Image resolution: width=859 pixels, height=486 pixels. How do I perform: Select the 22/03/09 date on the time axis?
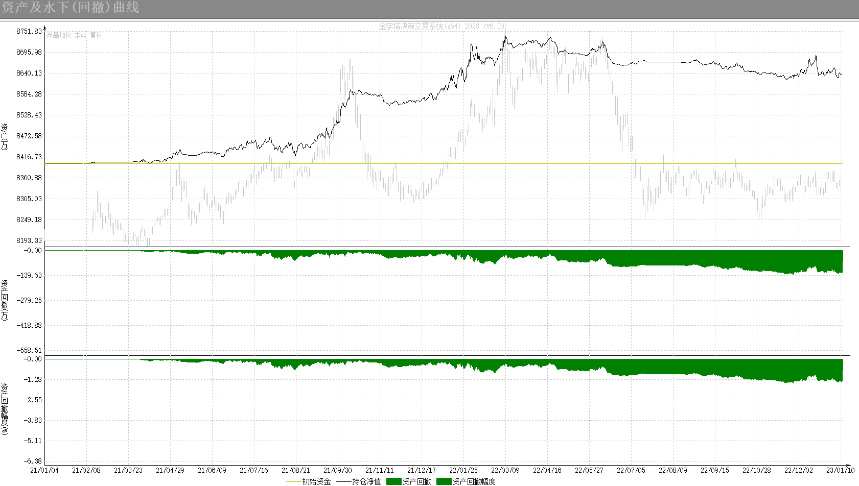(x=505, y=470)
